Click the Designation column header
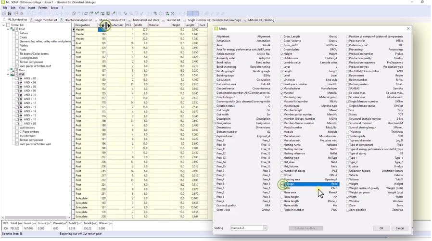Image resolution: width=432 pixels, height=241 pixels. pyautogui.click(x=83, y=25)
